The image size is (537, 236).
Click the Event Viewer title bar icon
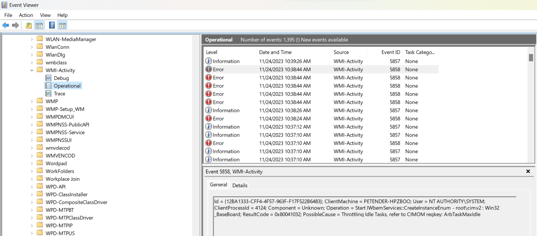point(4,4)
